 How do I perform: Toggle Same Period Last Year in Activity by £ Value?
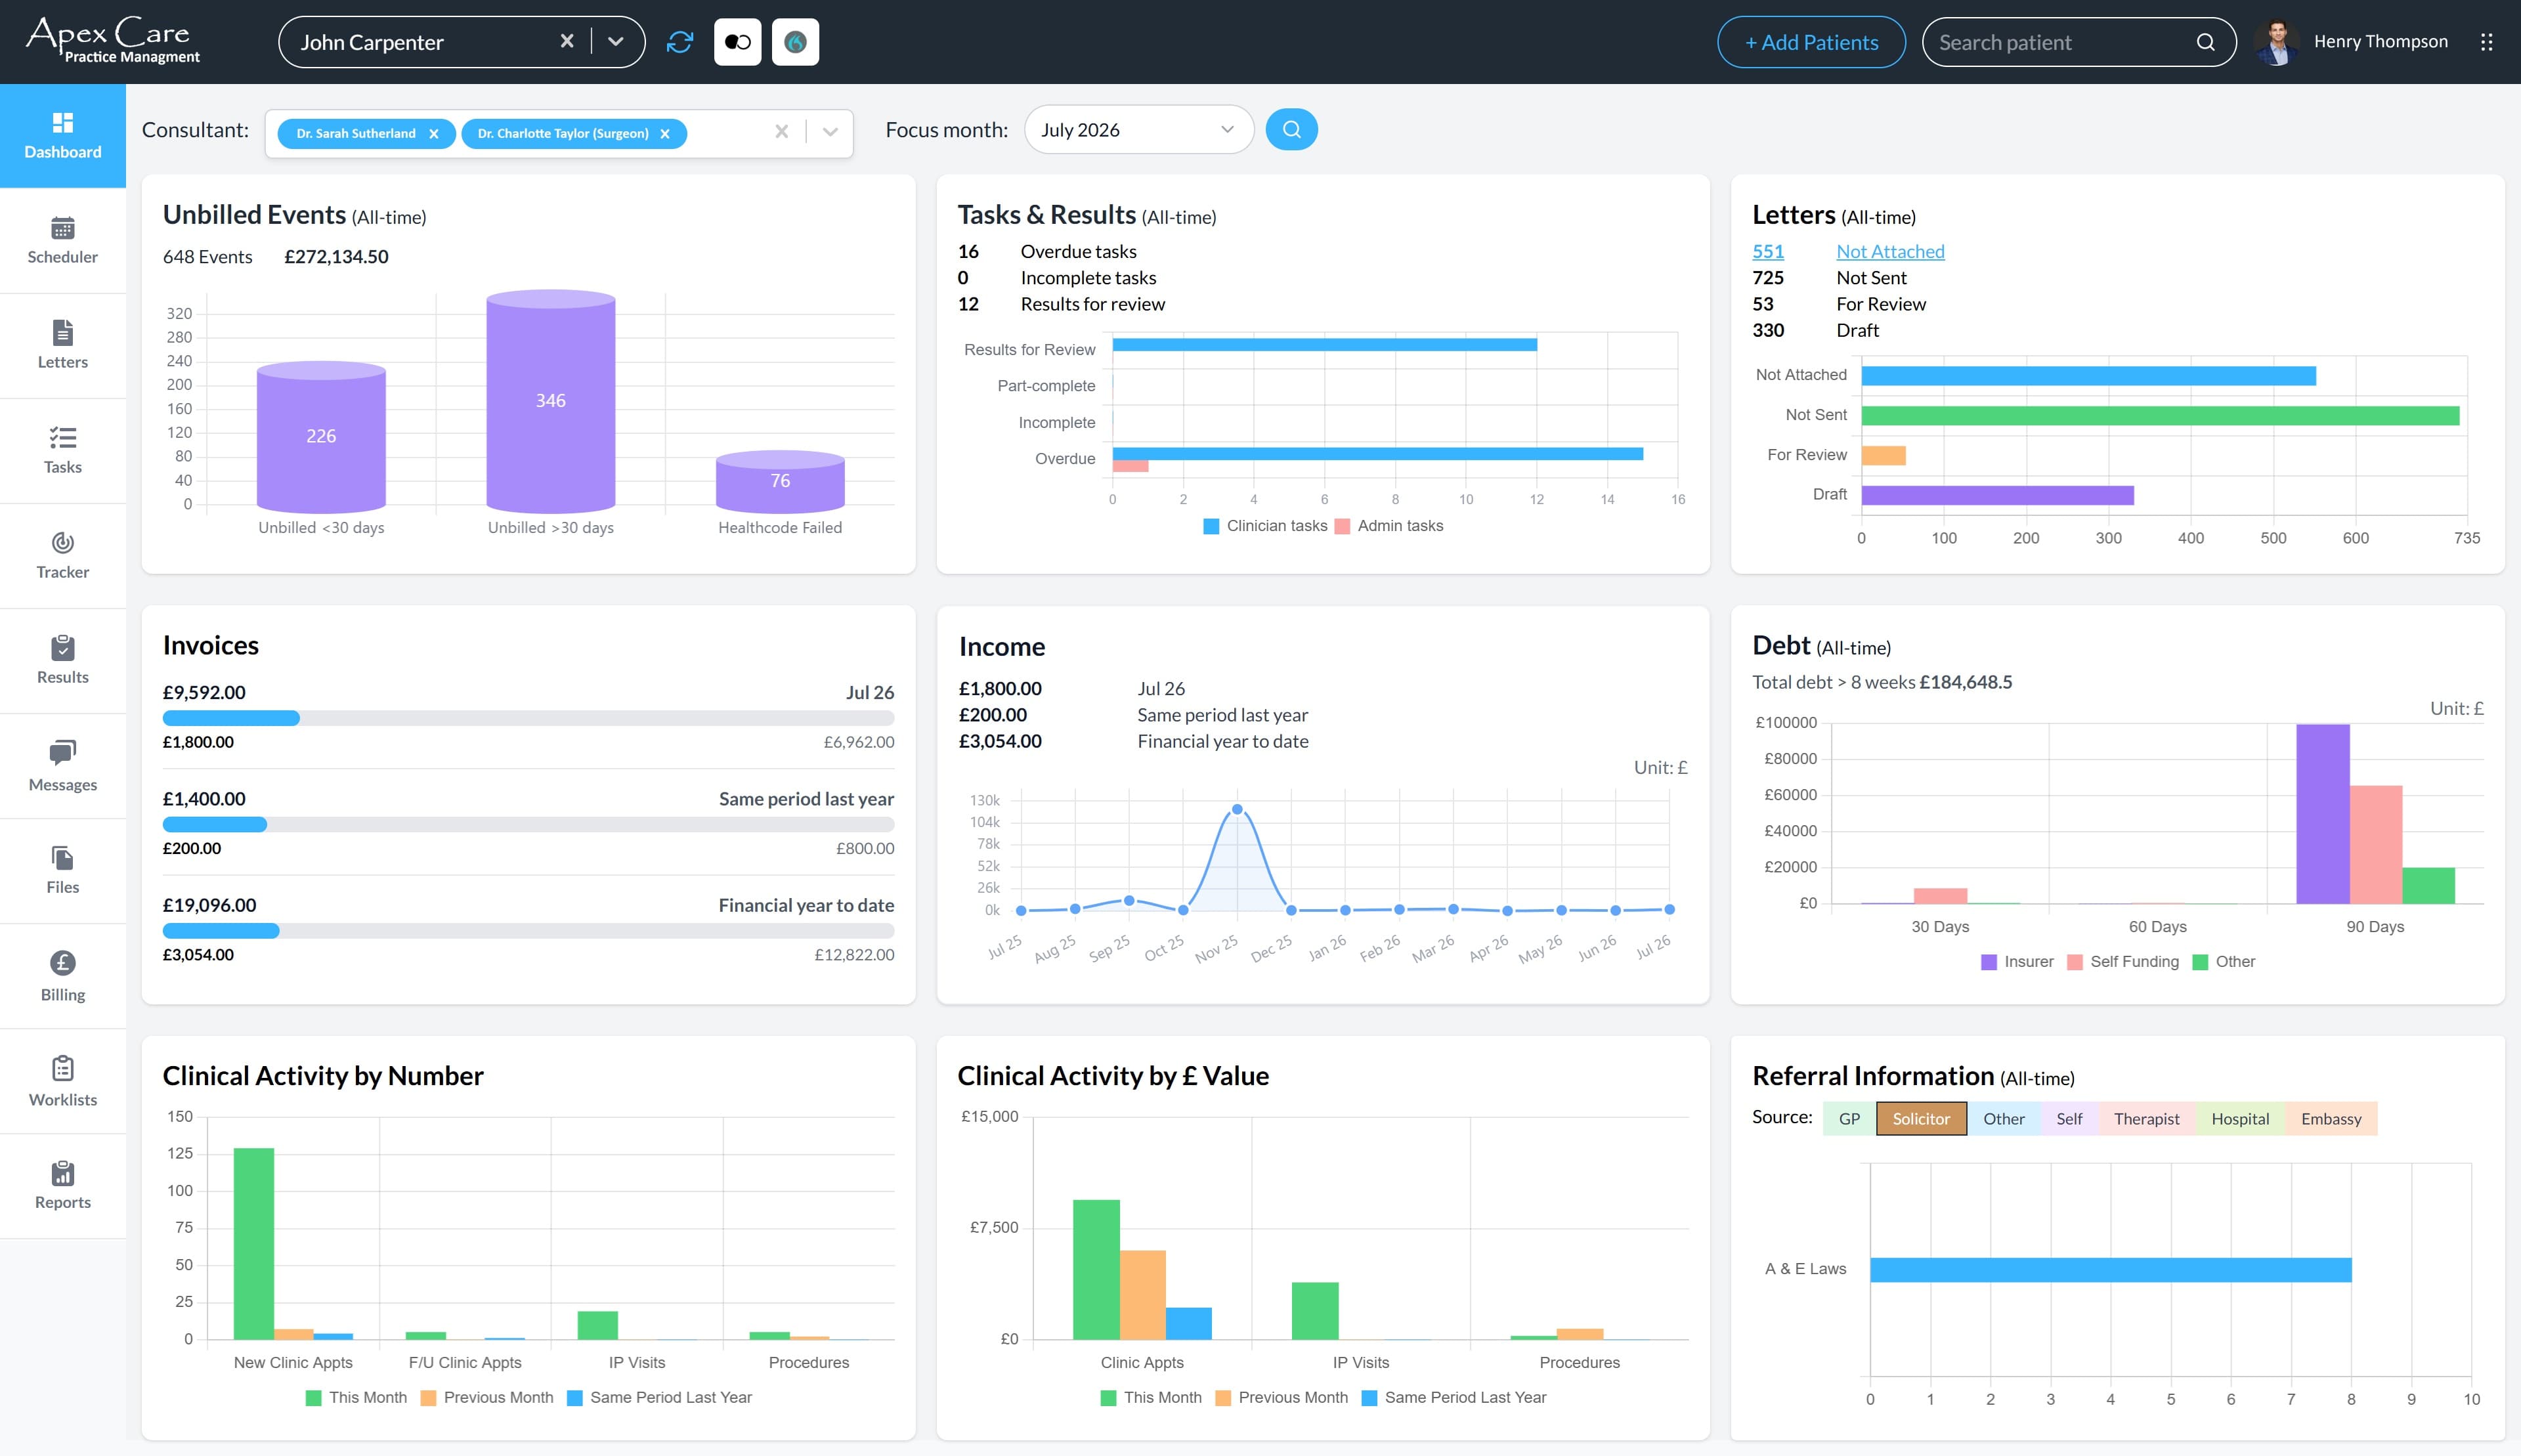click(1454, 1398)
